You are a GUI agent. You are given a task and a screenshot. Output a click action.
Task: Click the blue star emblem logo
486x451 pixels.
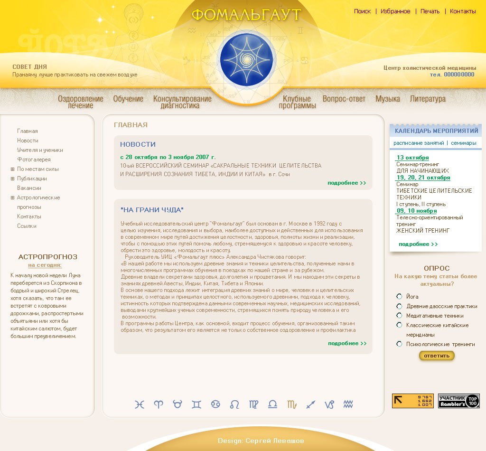click(246, 59)
